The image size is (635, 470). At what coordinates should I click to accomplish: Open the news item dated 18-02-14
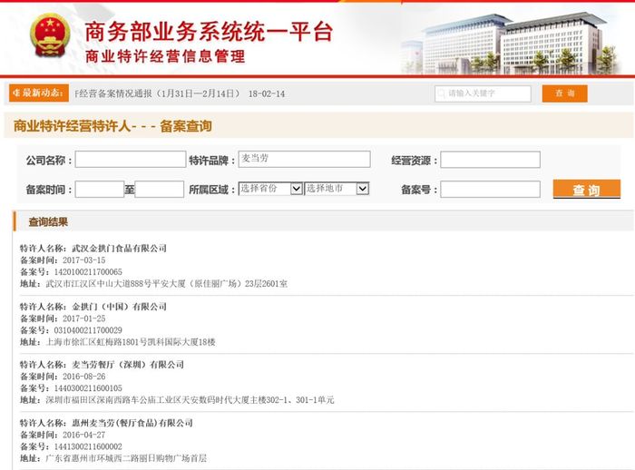click(180, 93)
